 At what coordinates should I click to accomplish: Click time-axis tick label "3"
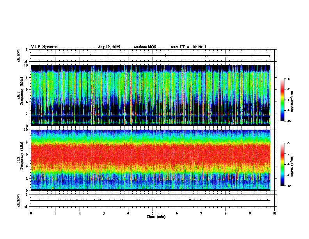[x=104, y=213]
